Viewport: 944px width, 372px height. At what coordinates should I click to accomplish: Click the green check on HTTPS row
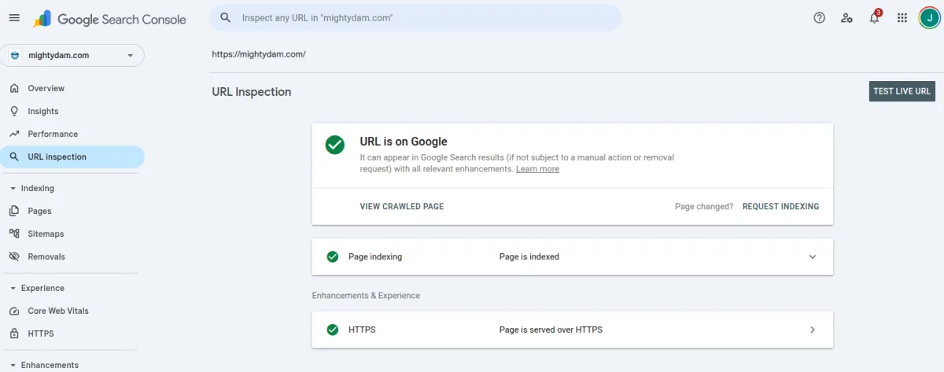[333, 330]
